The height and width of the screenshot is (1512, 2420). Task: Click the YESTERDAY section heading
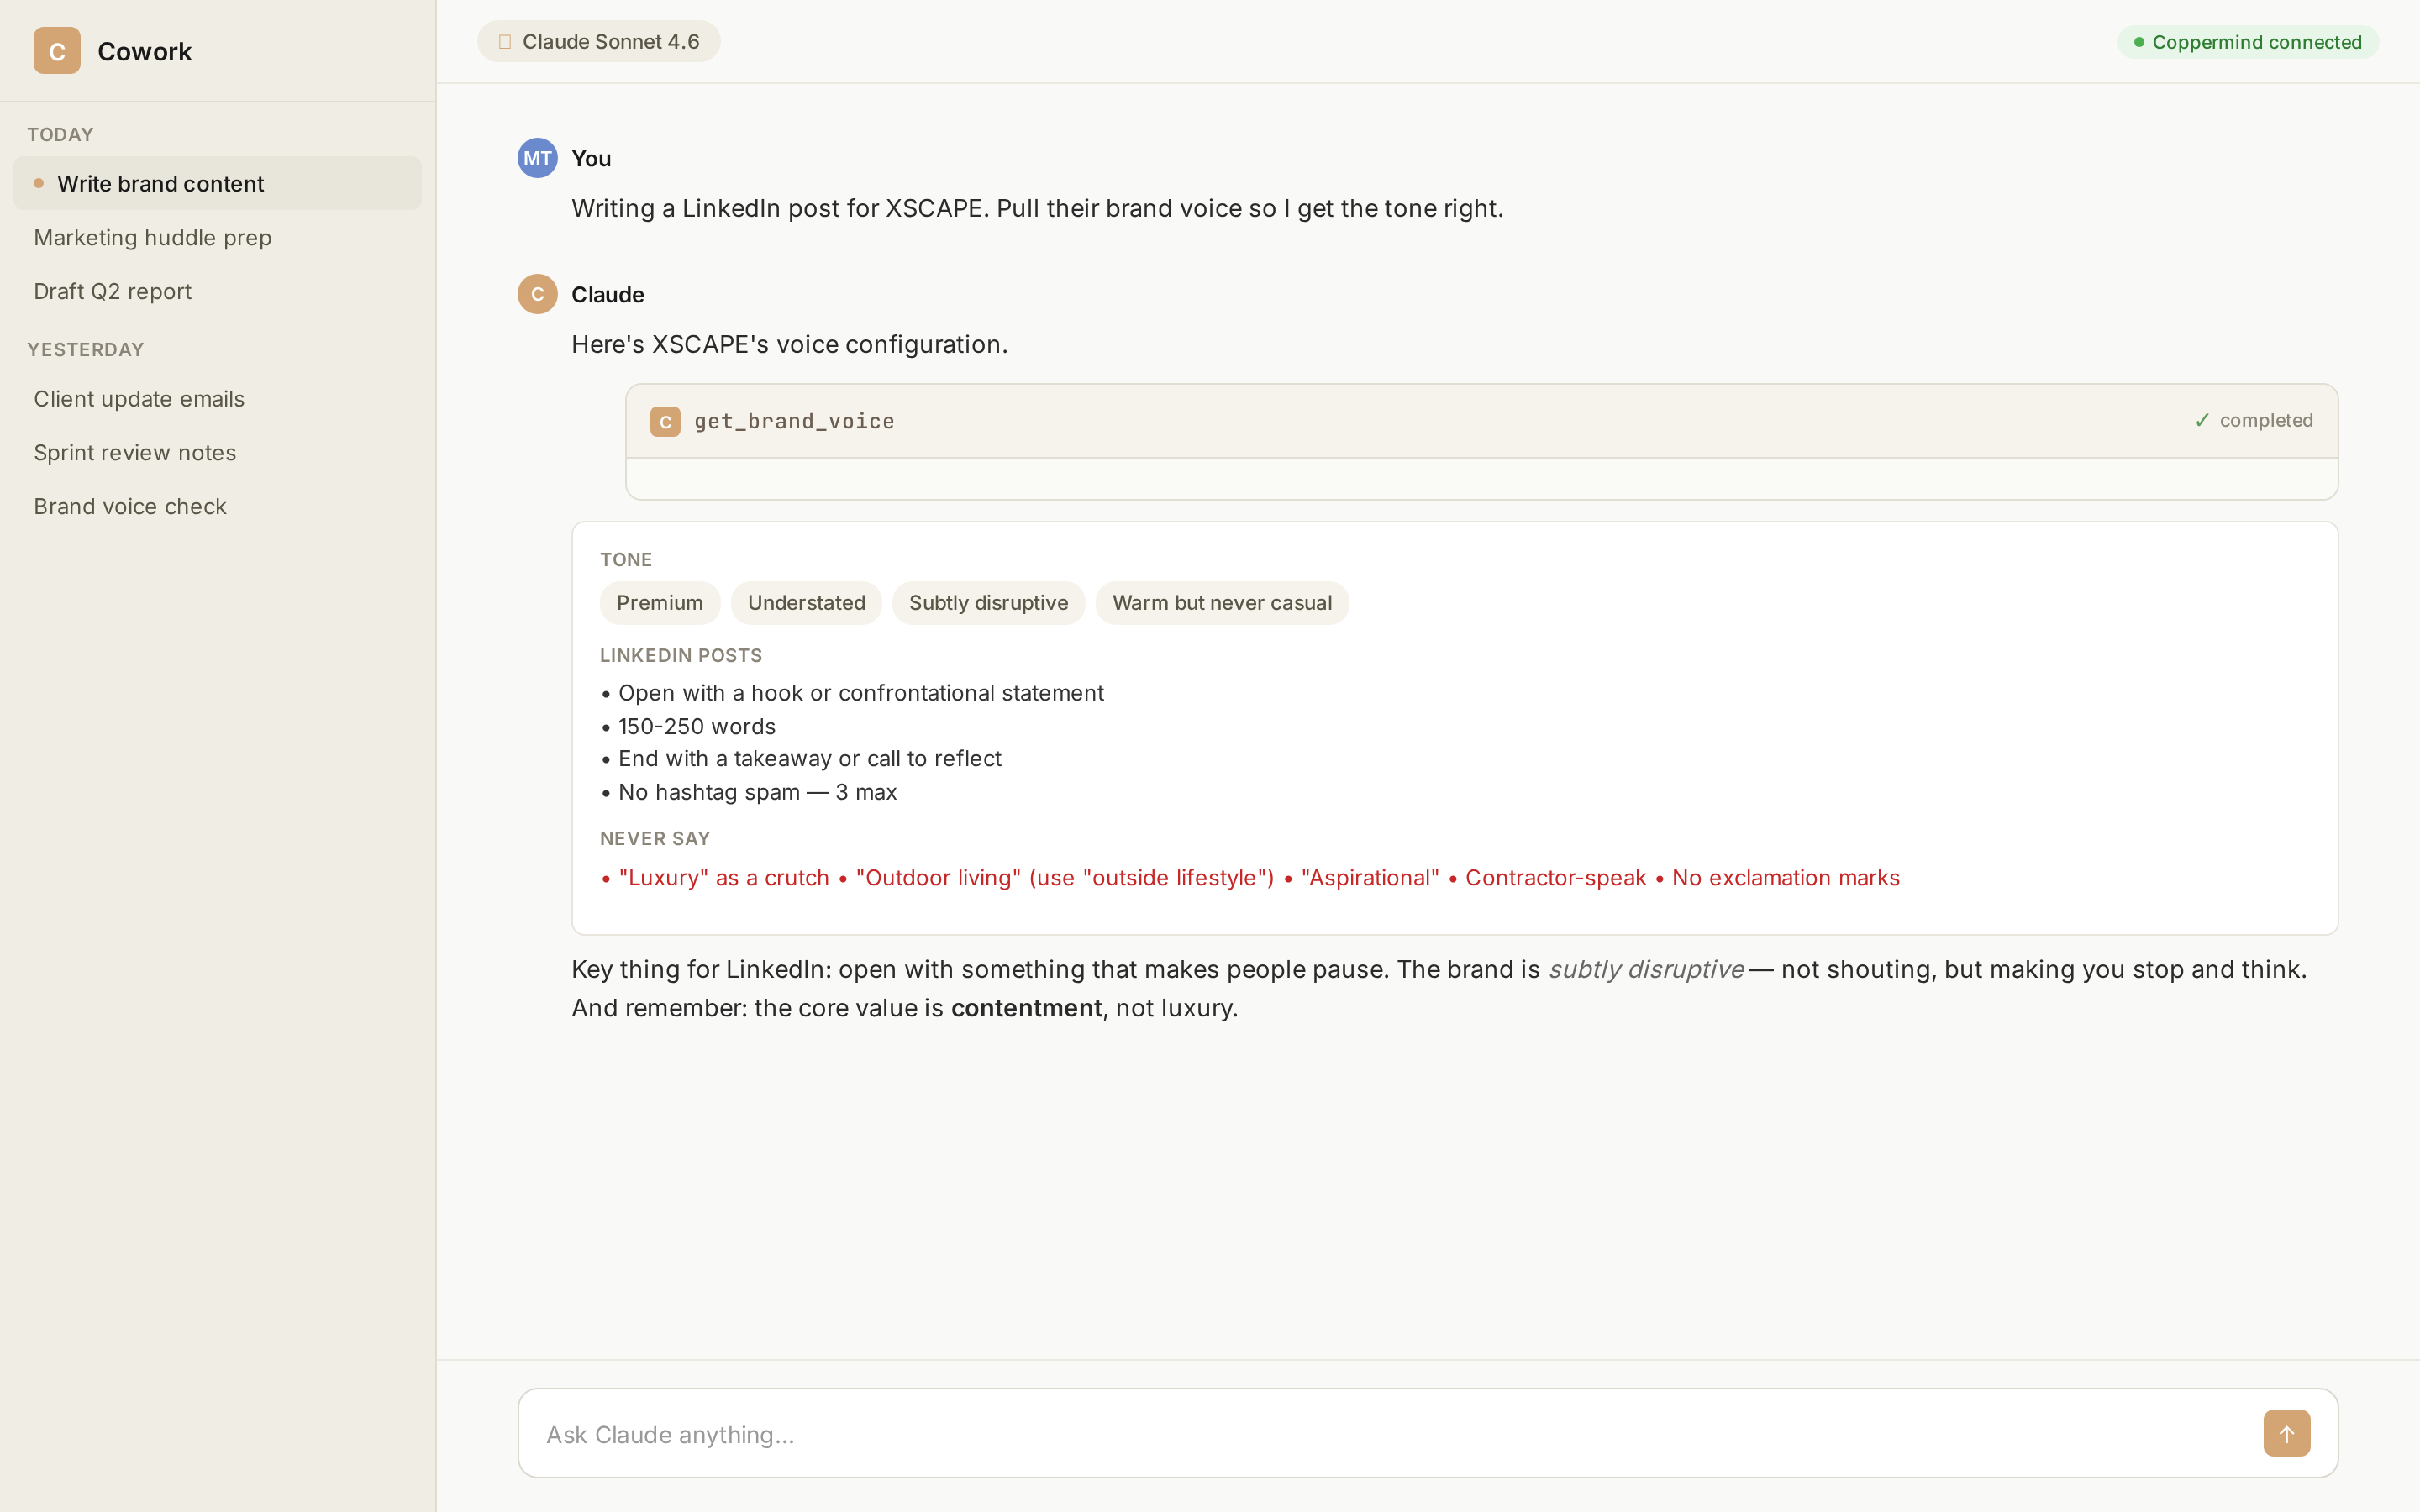click(86, 349)
